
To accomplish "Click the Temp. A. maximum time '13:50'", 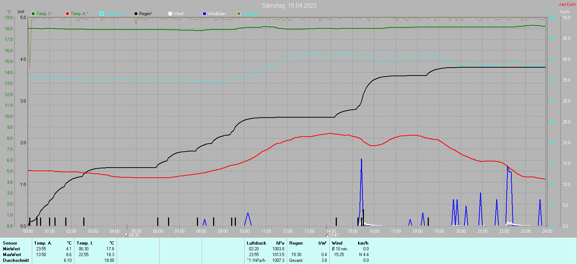I will [x=41, y=255].
